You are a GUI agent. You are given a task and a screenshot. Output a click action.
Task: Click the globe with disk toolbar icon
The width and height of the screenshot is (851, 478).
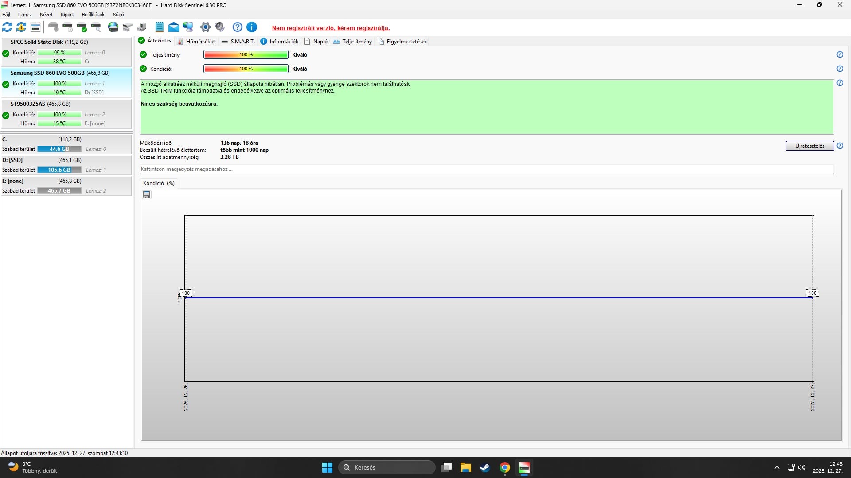point(113,27)
